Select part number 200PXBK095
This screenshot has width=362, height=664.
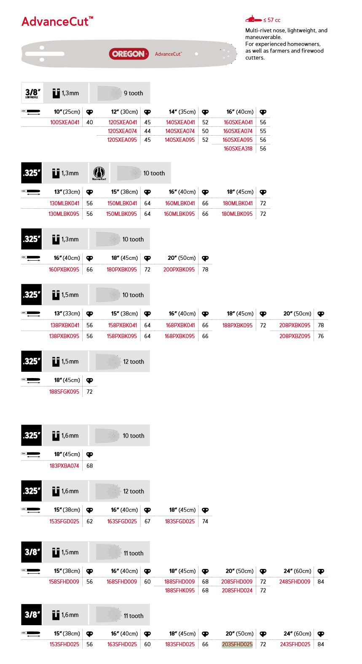tap(179, 269)
